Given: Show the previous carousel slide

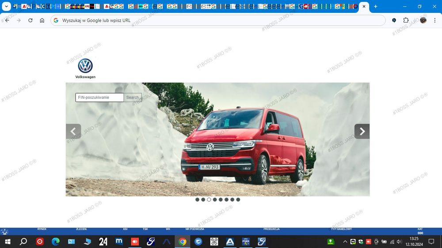Looking at the screenshot, I should point(73,132).
